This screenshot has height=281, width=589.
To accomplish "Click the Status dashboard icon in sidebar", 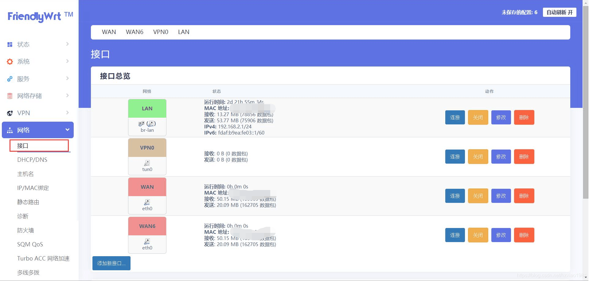I will point(10,44).
